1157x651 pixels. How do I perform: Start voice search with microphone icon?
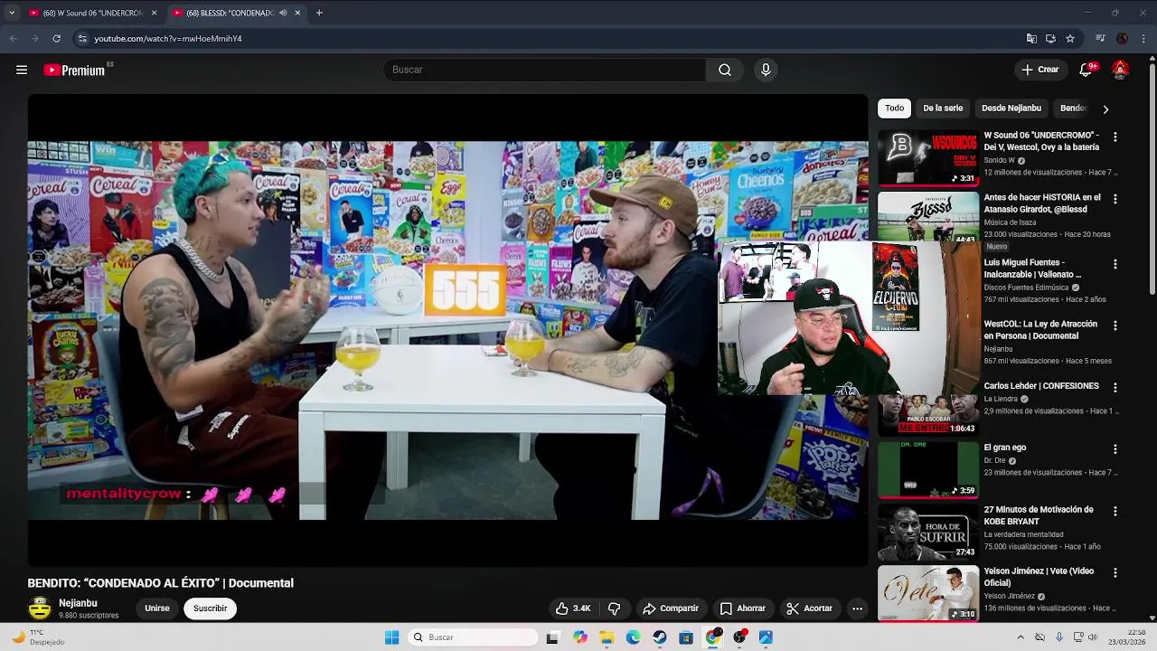pos(766,70)
